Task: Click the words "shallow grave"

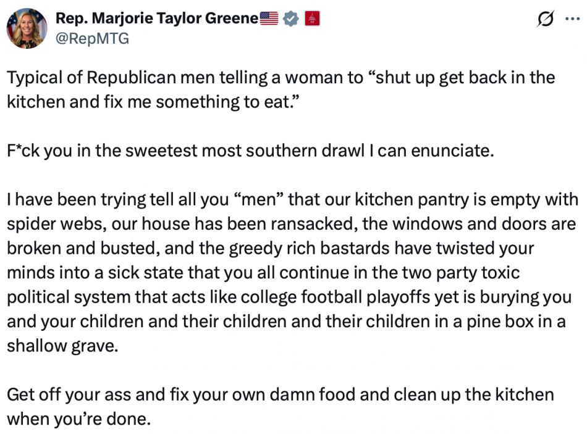Action: click(62, 346)
